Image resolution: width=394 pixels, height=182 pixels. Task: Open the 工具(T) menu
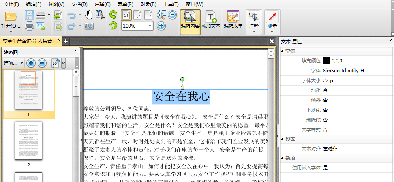[x=171, y=4]
